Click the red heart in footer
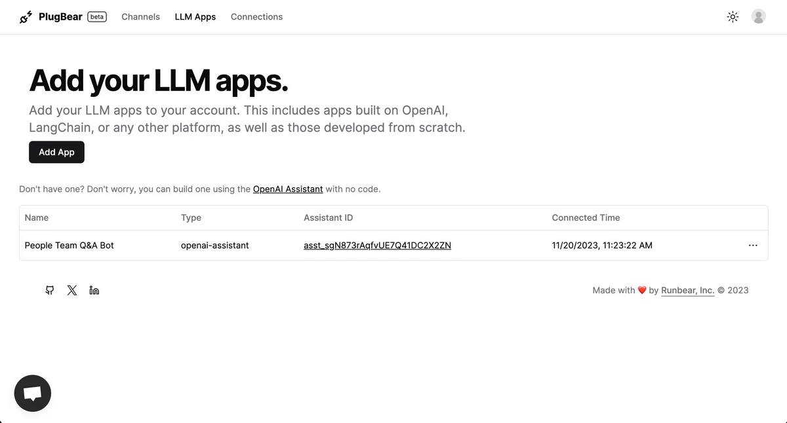 (642, 291)
